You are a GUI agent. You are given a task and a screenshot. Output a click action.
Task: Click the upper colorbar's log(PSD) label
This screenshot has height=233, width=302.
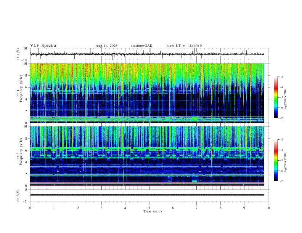click(x=285, y=99)
